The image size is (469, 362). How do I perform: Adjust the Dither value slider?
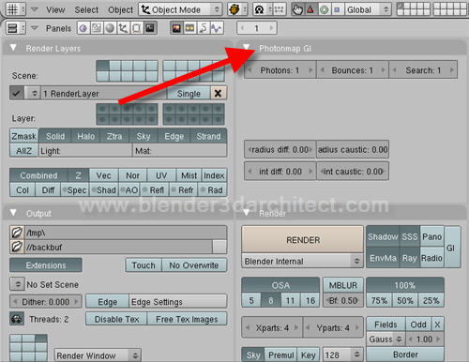[x=46, y=302]
